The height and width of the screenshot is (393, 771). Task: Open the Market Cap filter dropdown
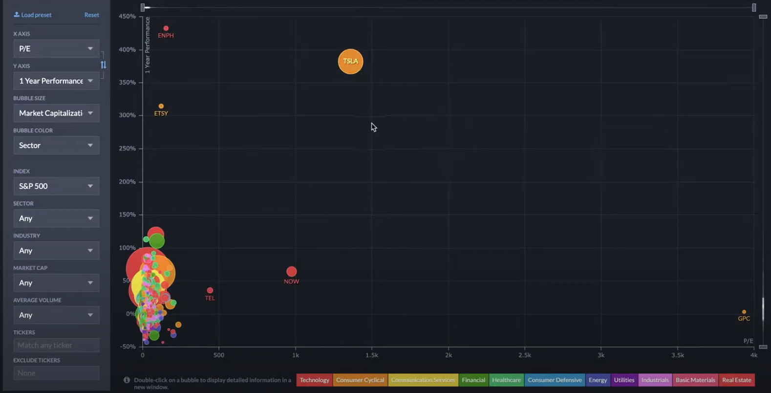(56, 283)
